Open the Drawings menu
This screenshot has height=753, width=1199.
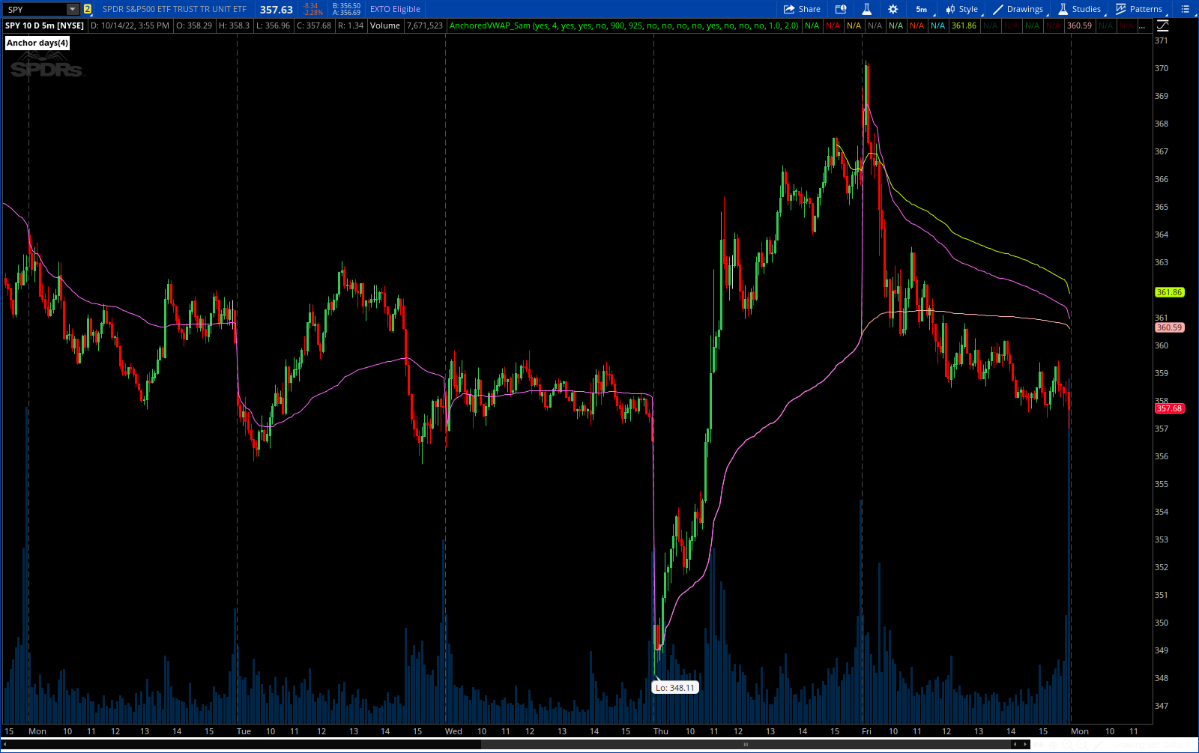[1018, 9]
